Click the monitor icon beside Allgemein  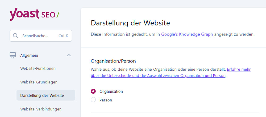tap(13, 55)
